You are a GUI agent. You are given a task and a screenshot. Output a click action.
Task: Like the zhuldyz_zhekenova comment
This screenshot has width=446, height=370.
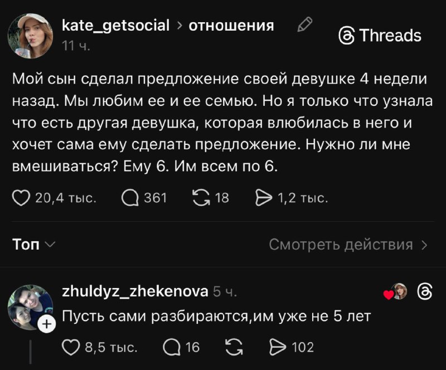click(70, 347)
